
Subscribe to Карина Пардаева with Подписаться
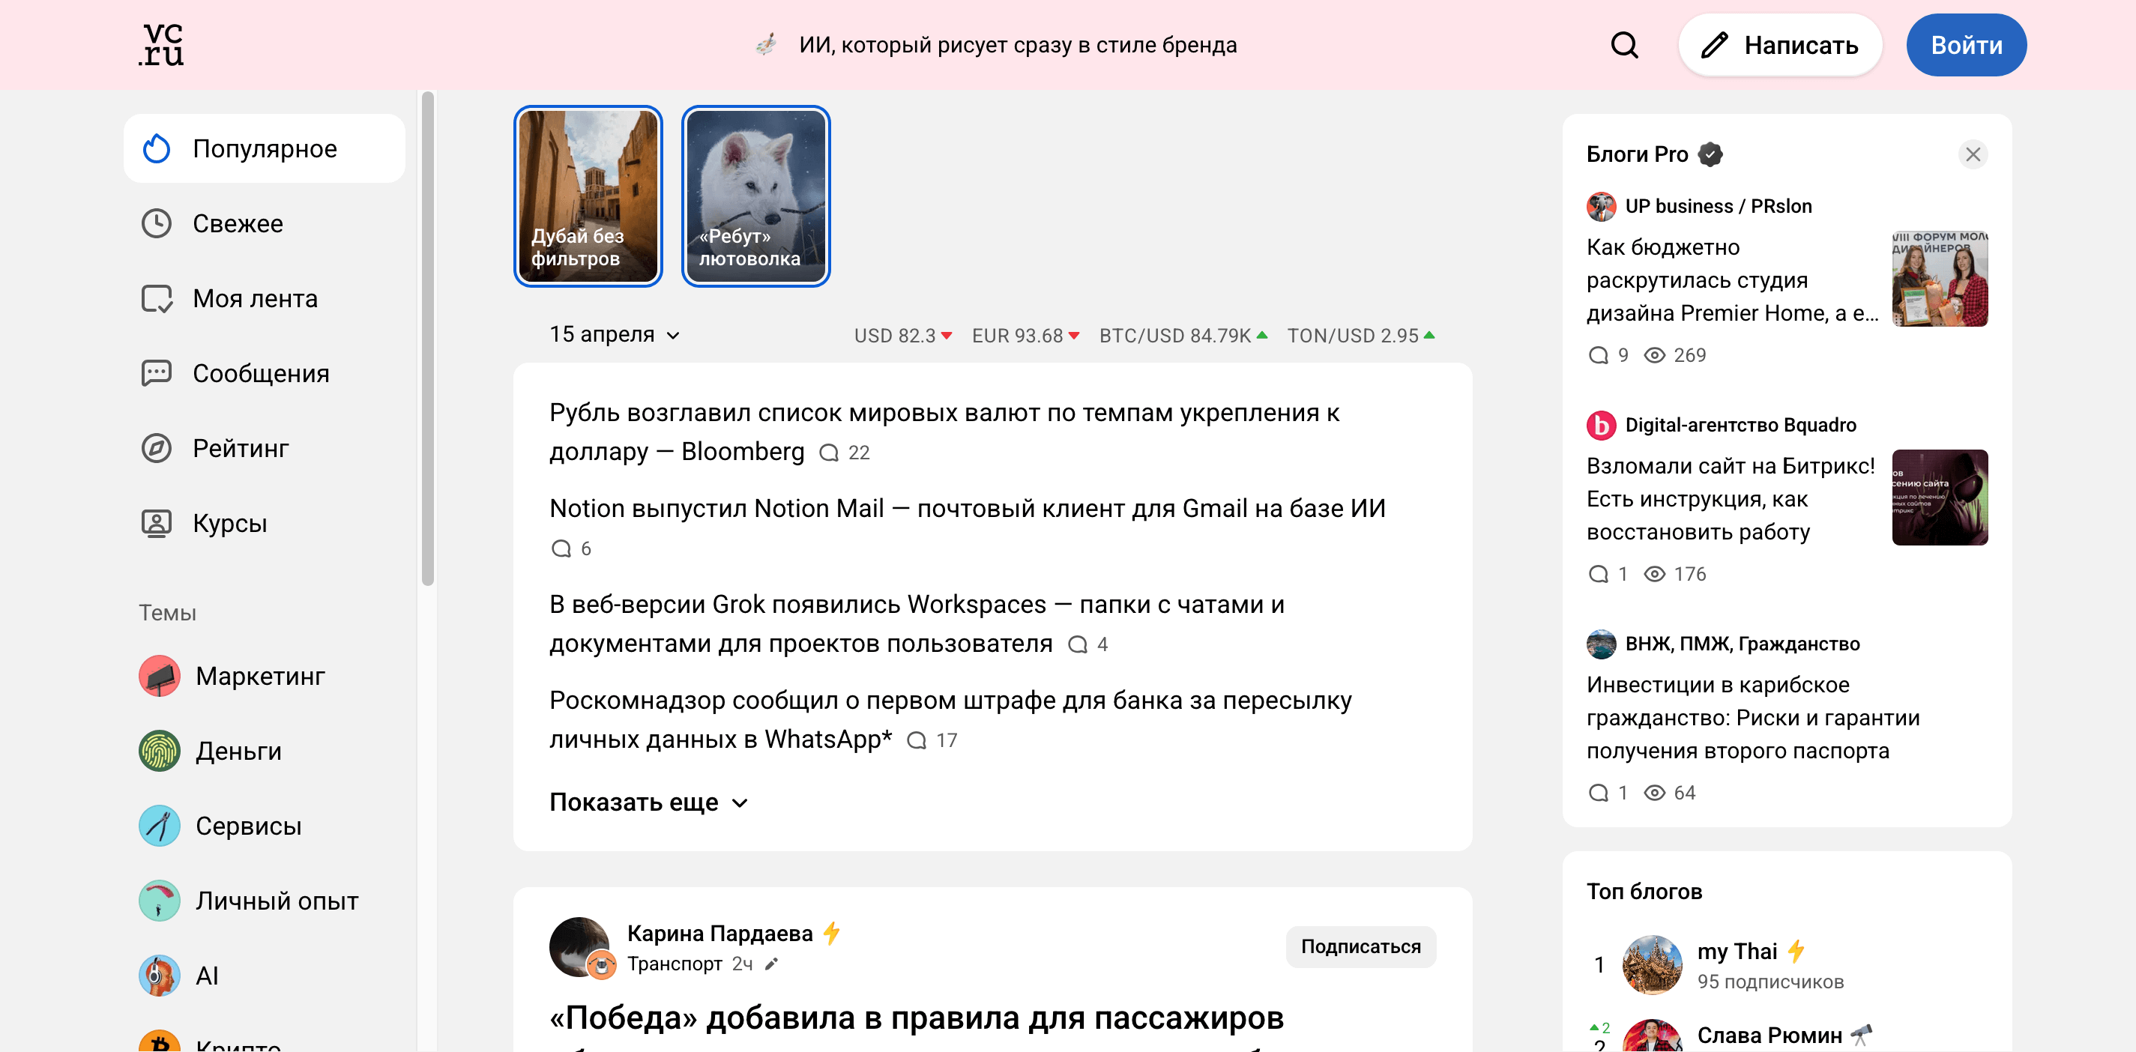tap(1360, 946)
